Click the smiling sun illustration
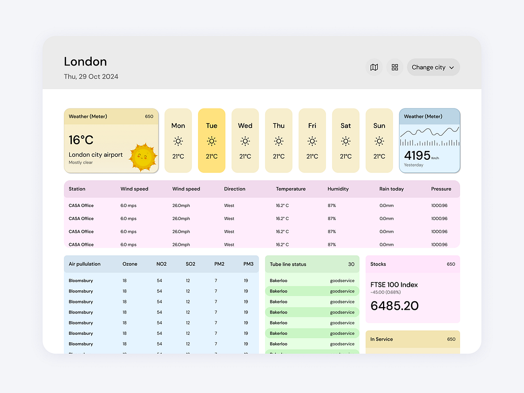The width and height of the screenshot is (524, 393). pos(142,157)
